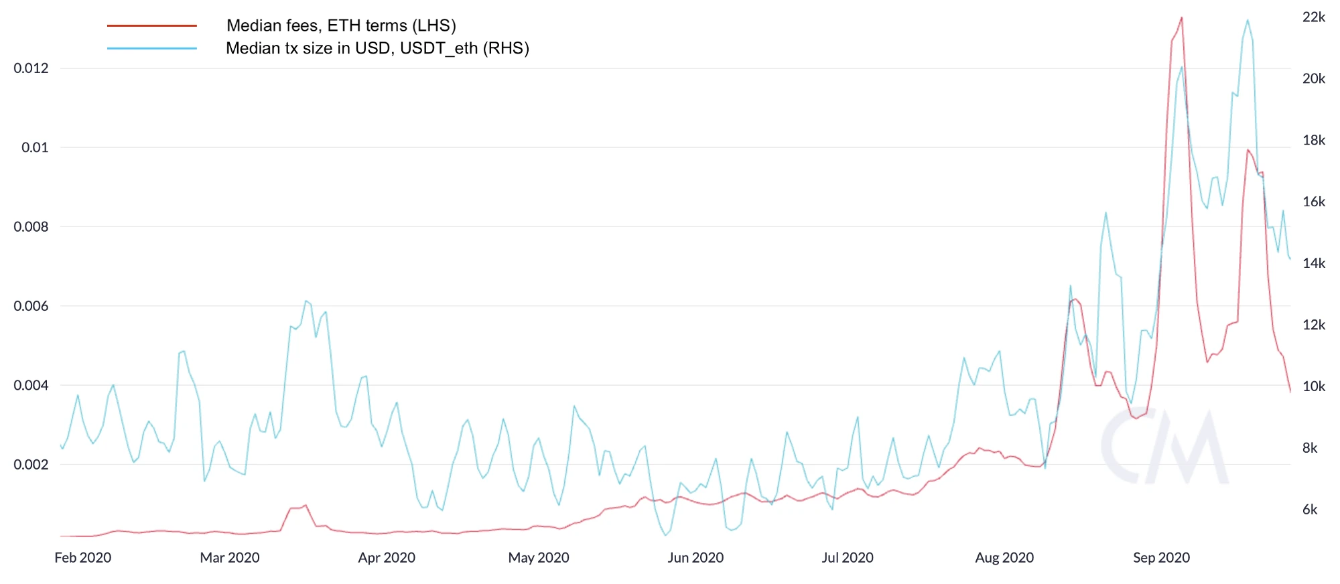The height and width of the screenshot is (584, 1340).
Task: Select the 14k right axis tick label
Action: [x=1313, y=263]
